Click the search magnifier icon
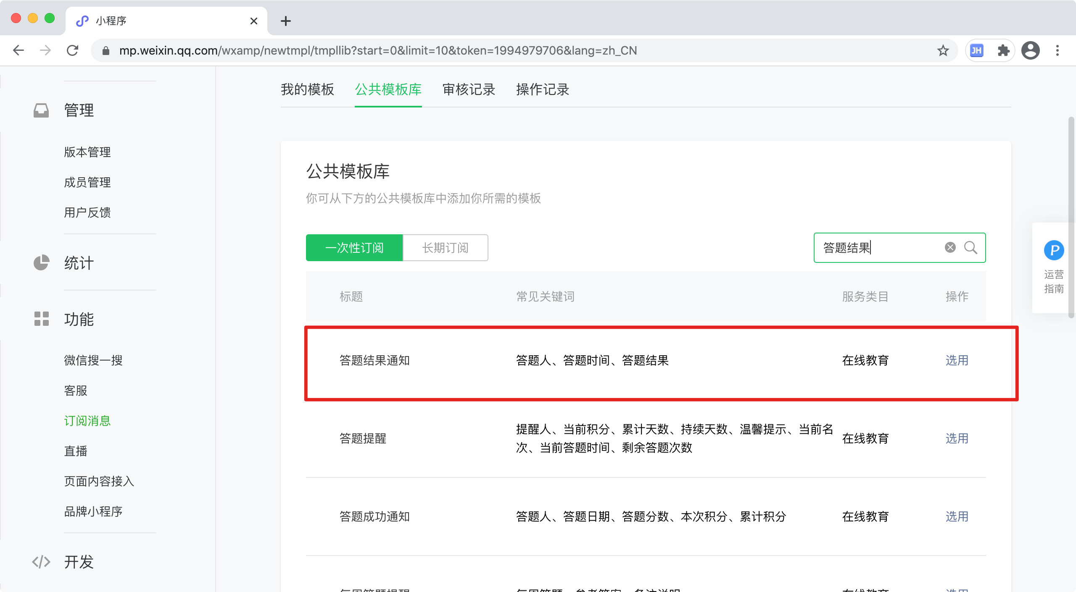Image resolution: width=1076 pixels, height=592 pixels. (970, 248)
